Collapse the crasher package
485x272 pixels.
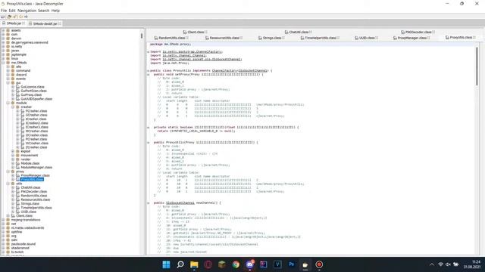click(13, 107)
